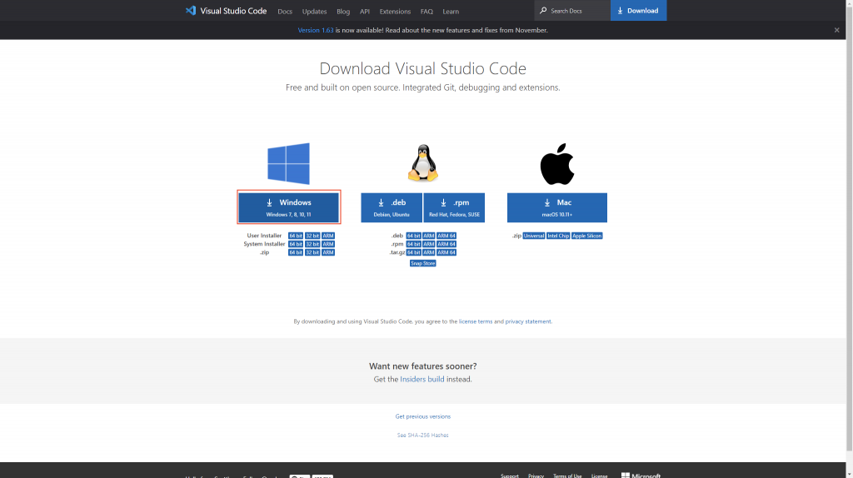
Task: Open Extensions in the navigation bar
Action: tap(395, 12)
